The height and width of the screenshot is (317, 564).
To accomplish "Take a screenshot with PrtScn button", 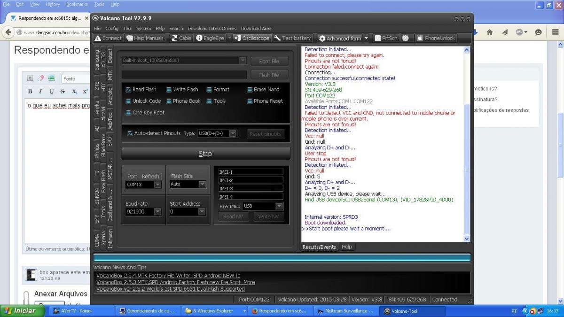I will (x=386, y=38).
